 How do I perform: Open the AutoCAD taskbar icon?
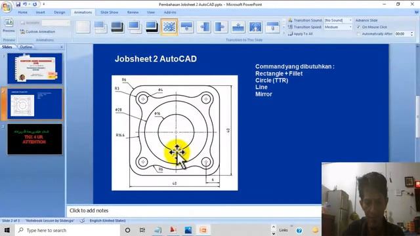click(x=173, y=230)
